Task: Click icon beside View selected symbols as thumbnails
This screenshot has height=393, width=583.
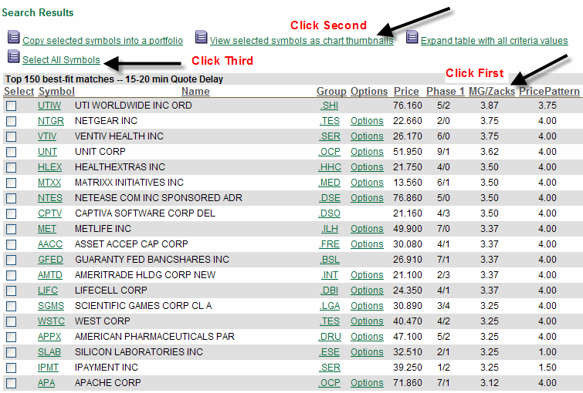Action: coord(201,37)
